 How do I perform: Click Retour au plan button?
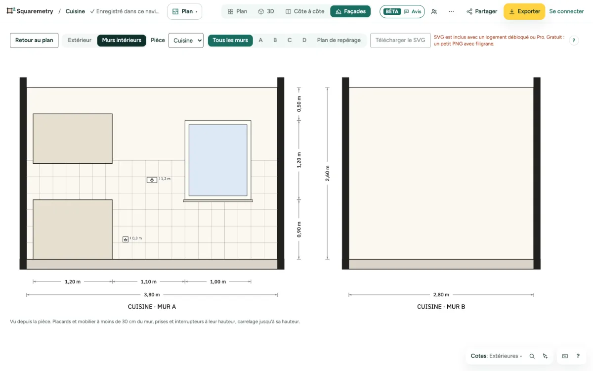34,41
